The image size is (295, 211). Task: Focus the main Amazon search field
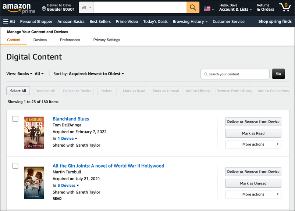coord(140,7)
